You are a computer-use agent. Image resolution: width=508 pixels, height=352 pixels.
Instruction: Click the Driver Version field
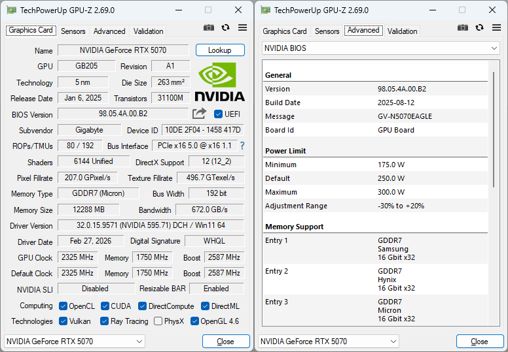click(x=151, y=225)
